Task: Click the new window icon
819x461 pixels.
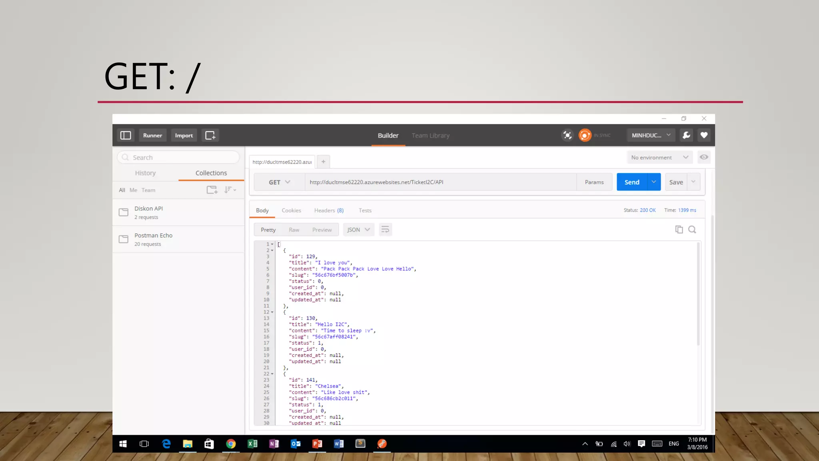Action: 210,135
